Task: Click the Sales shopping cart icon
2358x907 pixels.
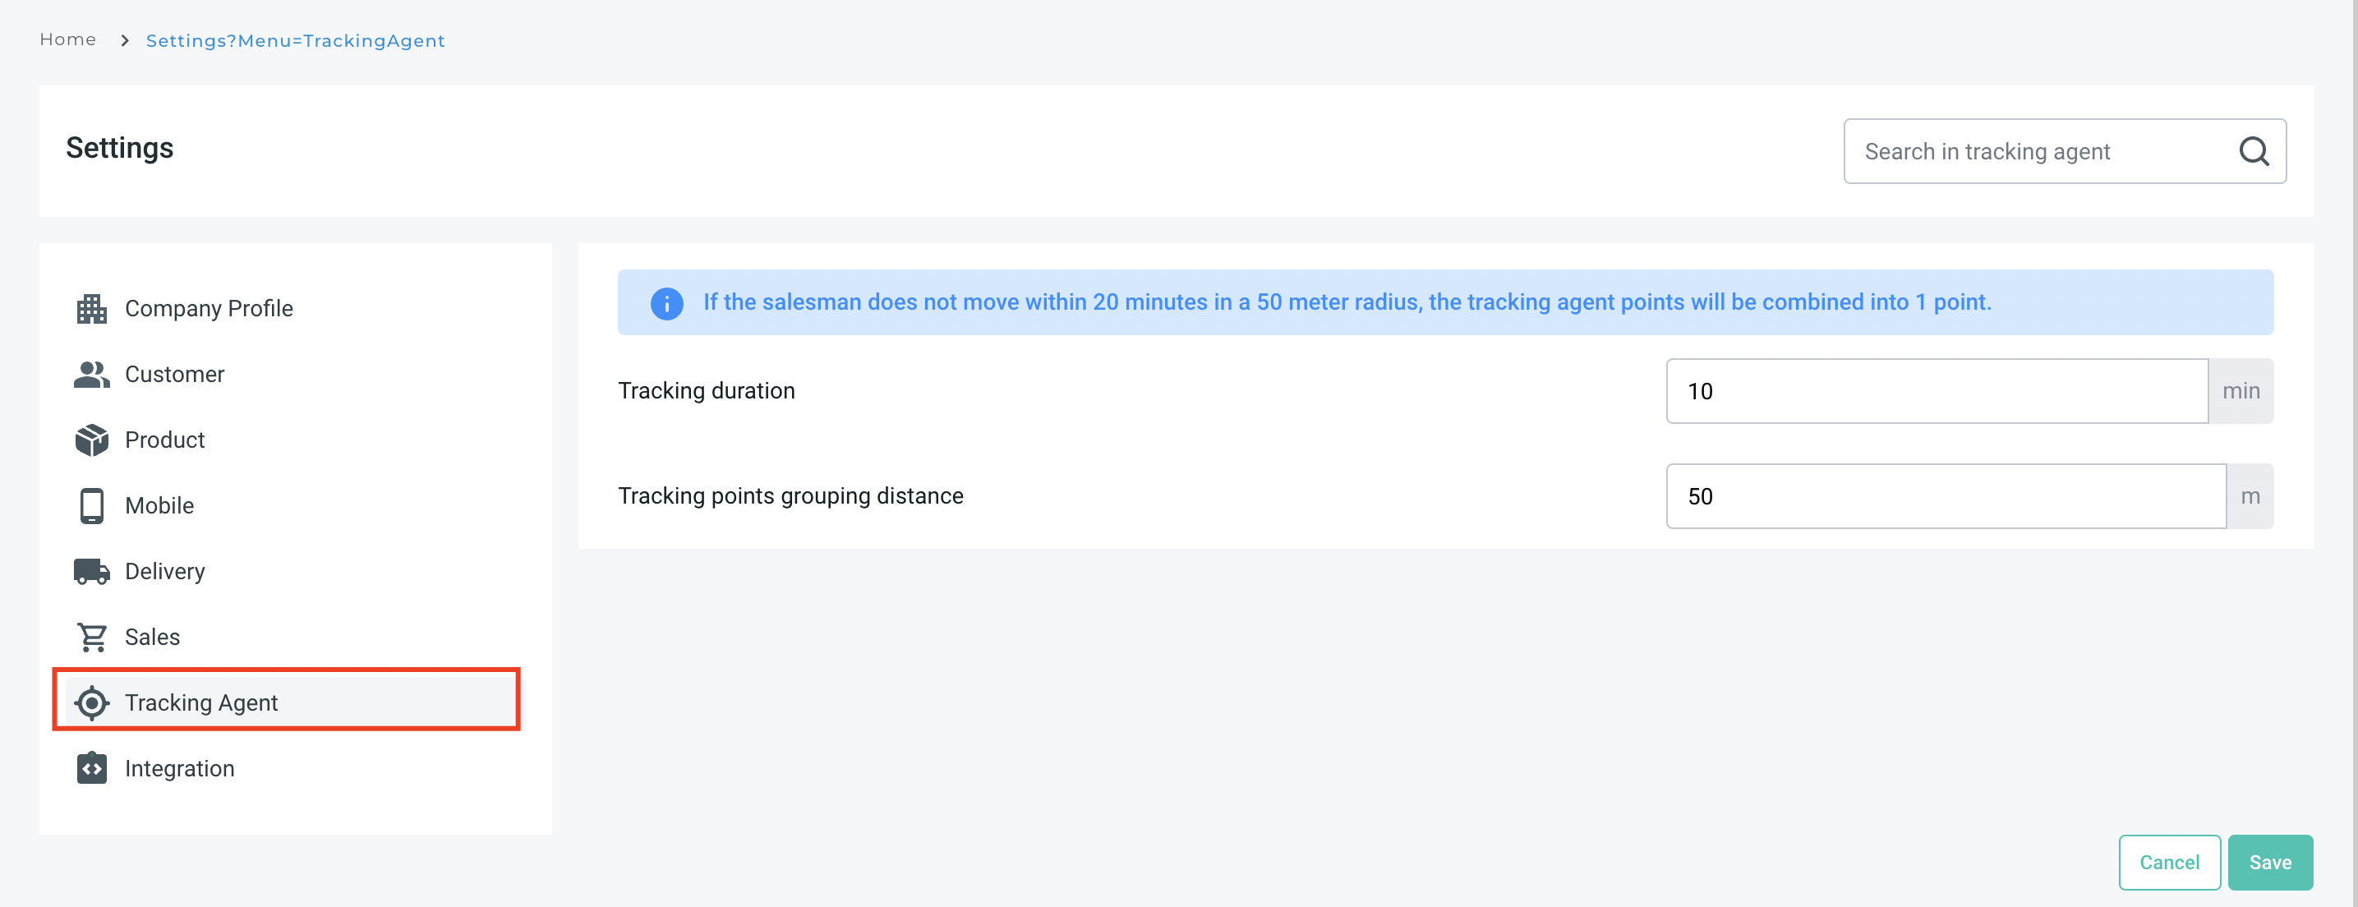Action: click(91, 637)
